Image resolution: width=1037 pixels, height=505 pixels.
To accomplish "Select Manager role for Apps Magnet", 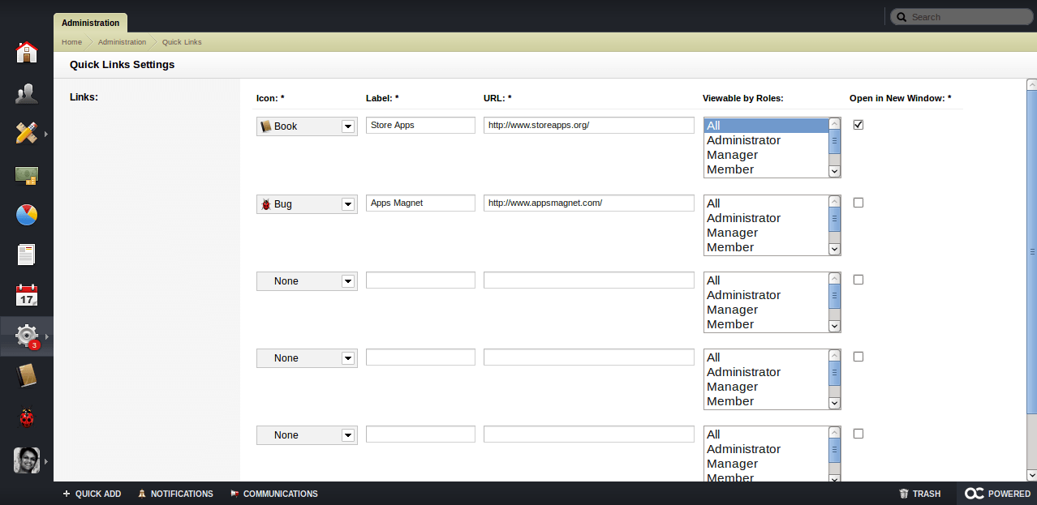I will tap(766, 233).
